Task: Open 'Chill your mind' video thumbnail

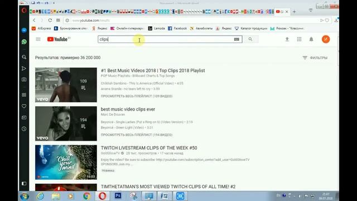Action: pyautogui.click(x=66, y=162)
